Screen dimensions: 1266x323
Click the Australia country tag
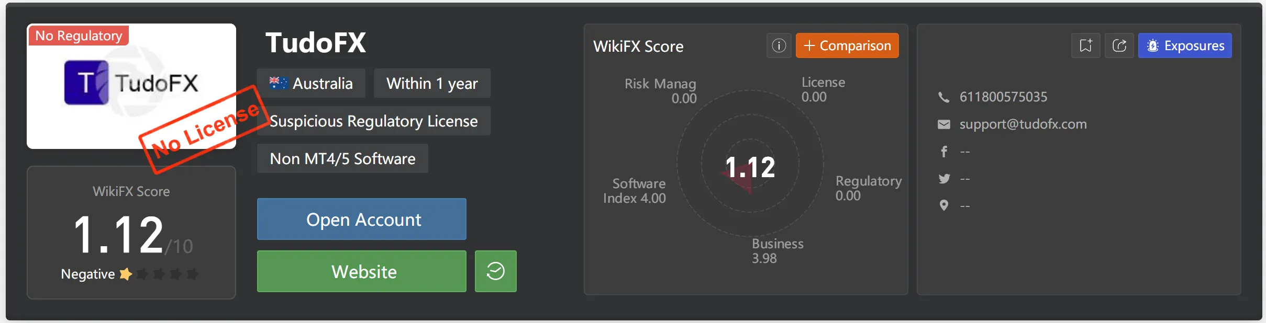pos(311,83)
